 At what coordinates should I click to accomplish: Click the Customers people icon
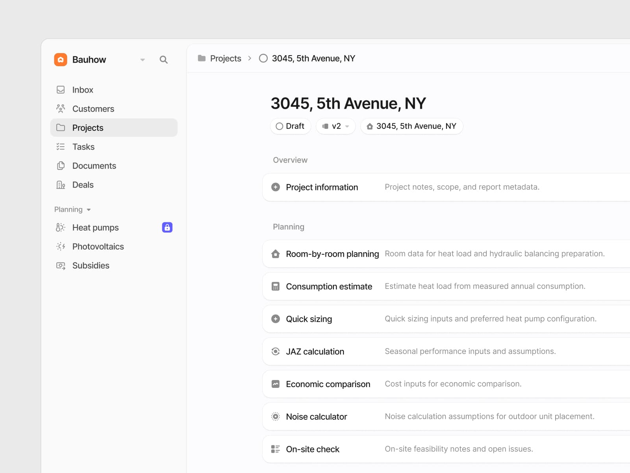(61, 109)
